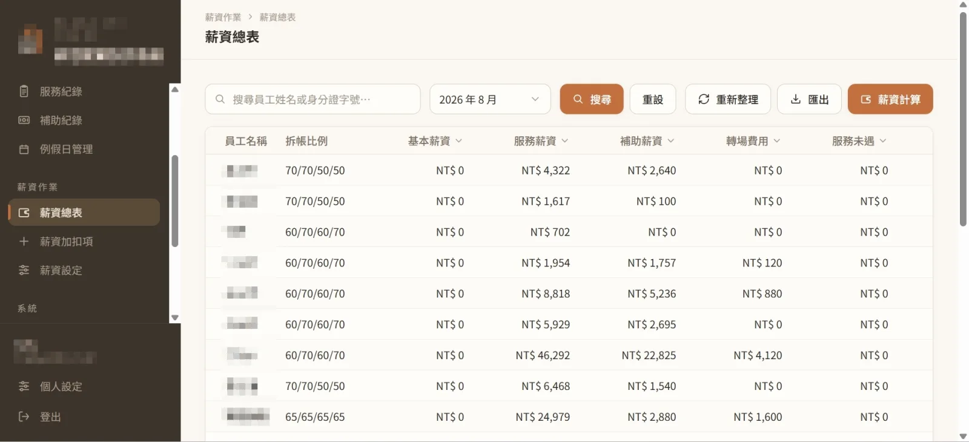This screenshot has height=442, width=969.
Task: Select 薪資設定 in sidebar
Action: pyautogui.click(x=84, y=270)
